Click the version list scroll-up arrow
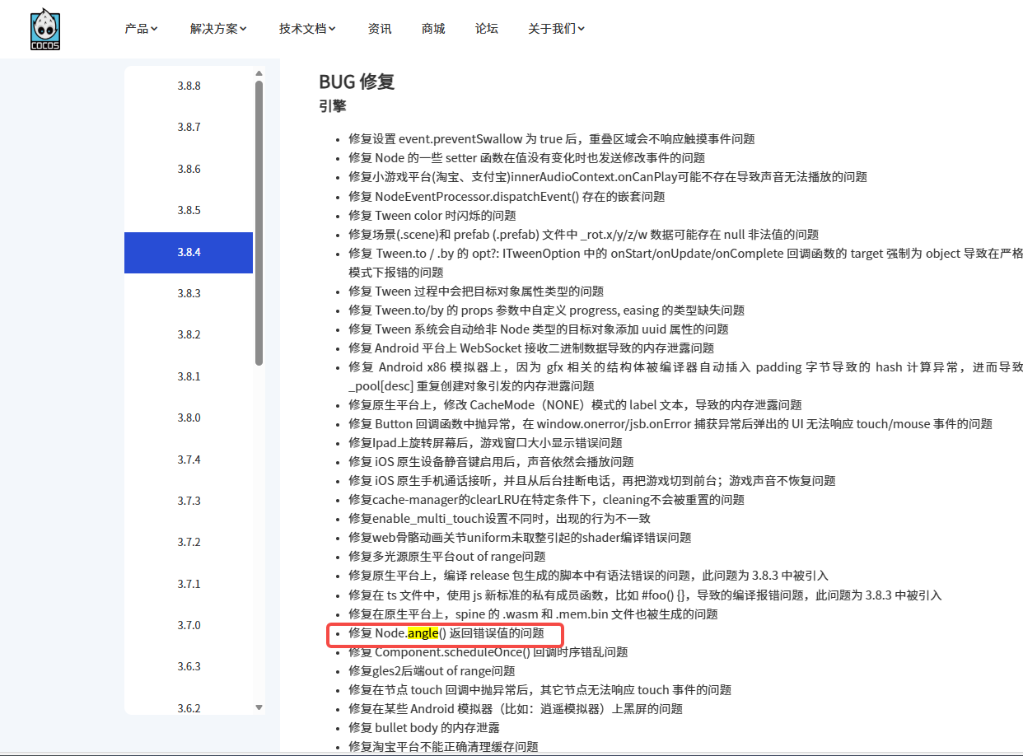The width and height of the screenshot is (1023, 756). (x=259, y=72)
